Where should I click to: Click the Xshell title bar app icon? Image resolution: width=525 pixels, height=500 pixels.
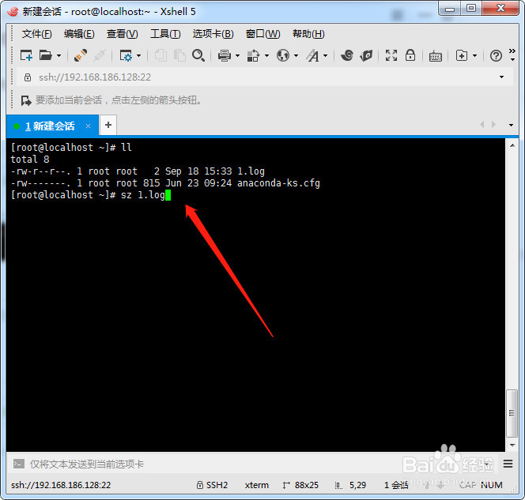(13, 12)
